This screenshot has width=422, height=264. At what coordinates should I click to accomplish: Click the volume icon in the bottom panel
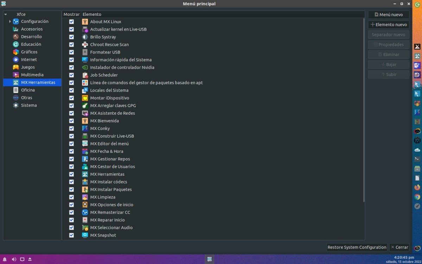[x=14, y=259]
